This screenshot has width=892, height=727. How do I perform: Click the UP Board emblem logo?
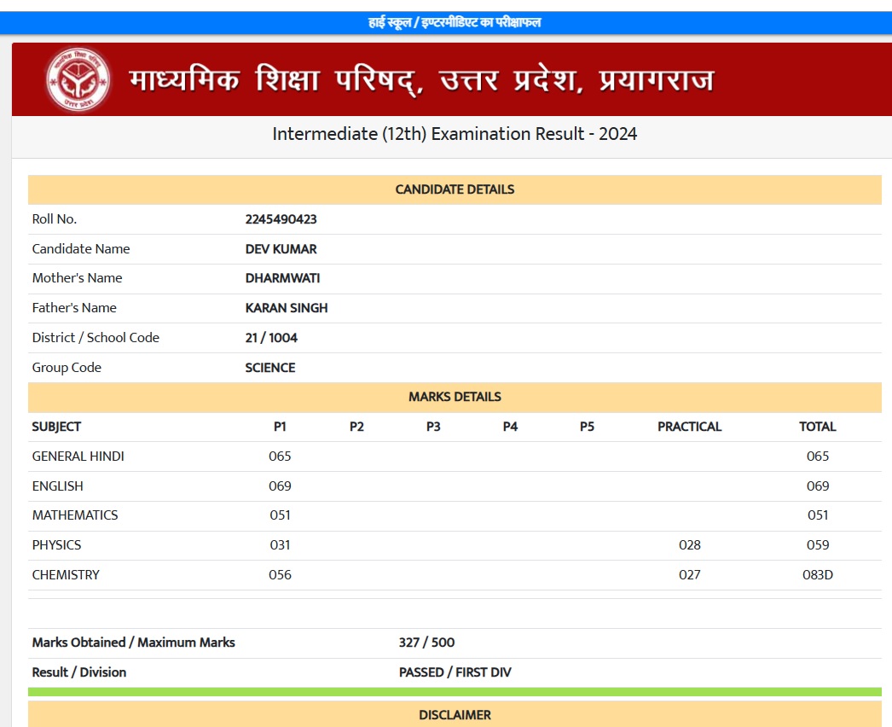(x=78, y=79)
